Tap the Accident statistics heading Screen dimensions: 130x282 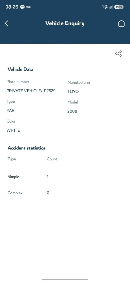tap(27, 148)
